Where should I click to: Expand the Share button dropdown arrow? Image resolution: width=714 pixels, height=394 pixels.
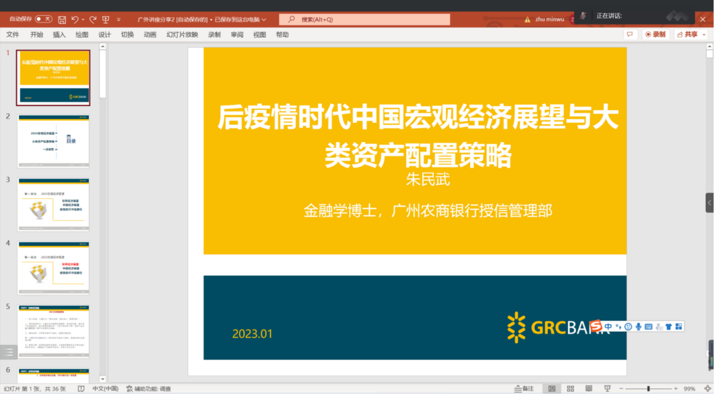[704, 35]
